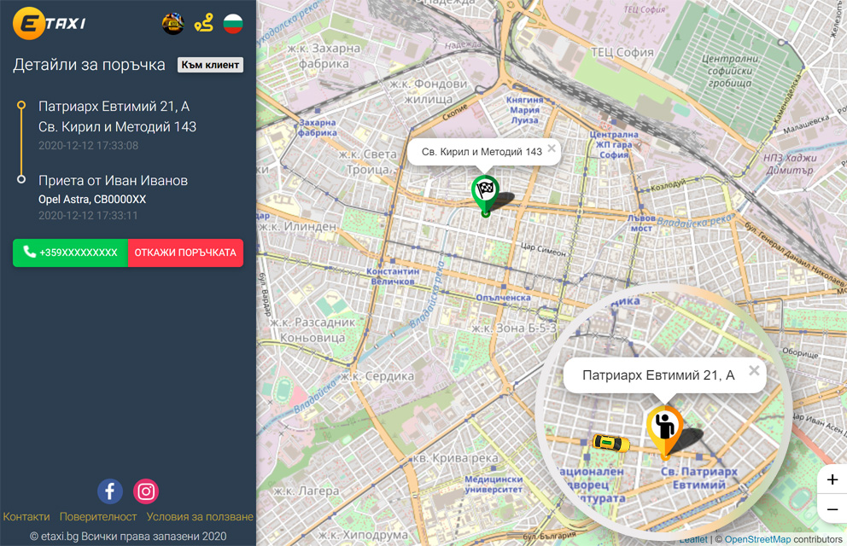This screenshot has height=546, width=847.
Task: Click the orange passenger pickup marker
Action: pos(665,433)
